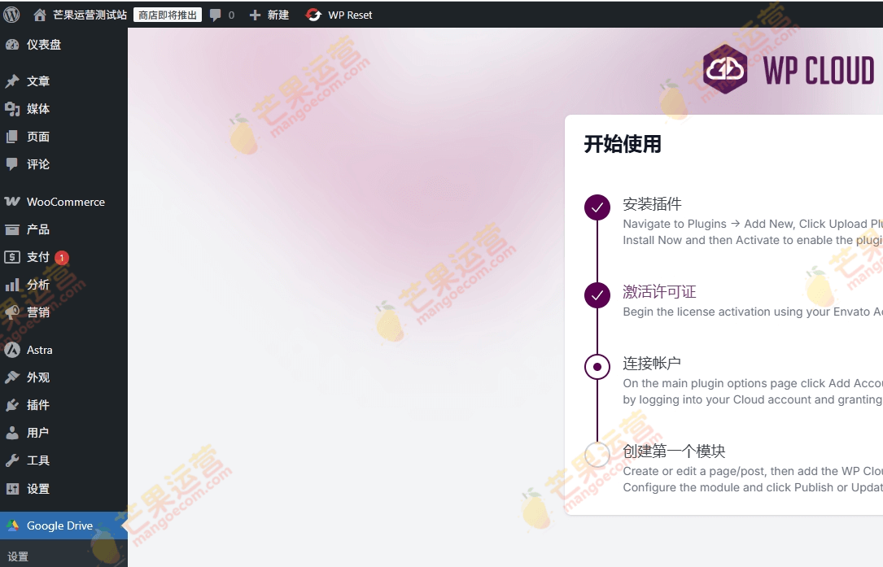Click the 安装插件 completed checkmark
Viewport: 883px width, 567px height.
(x=597, y=207)
